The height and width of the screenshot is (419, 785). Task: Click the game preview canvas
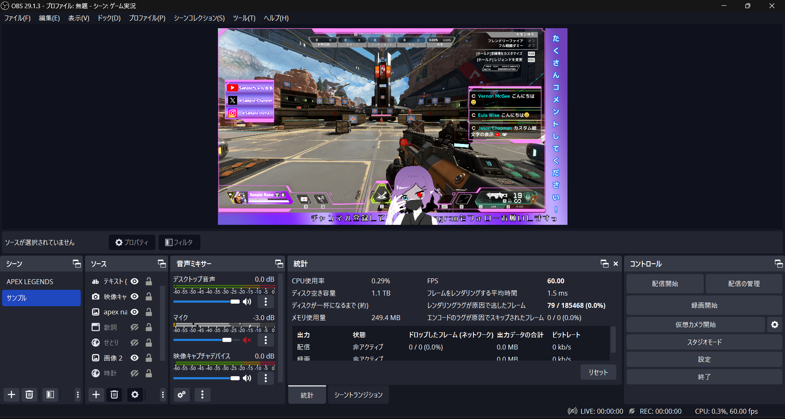coord(392,126)
